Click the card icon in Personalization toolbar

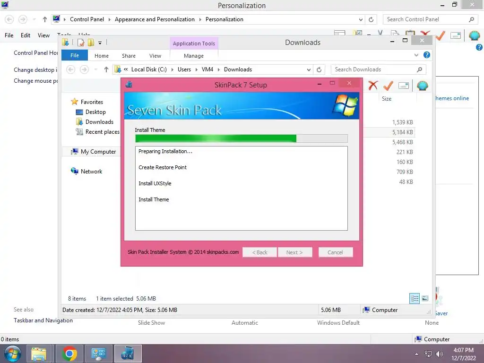[456, 35]
